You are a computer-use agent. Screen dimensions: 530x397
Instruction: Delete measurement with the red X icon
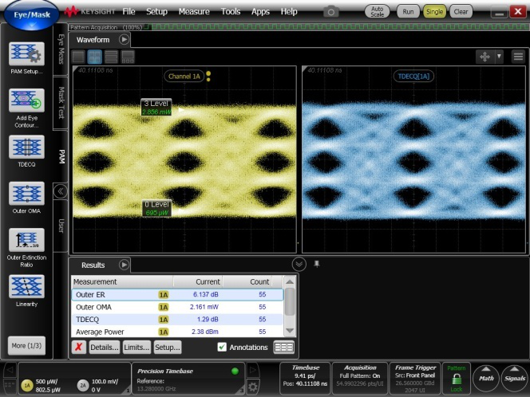78,347
